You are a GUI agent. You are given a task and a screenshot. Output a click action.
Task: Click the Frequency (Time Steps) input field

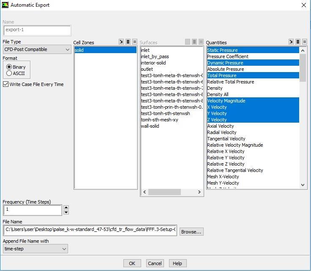coord(33,210)
